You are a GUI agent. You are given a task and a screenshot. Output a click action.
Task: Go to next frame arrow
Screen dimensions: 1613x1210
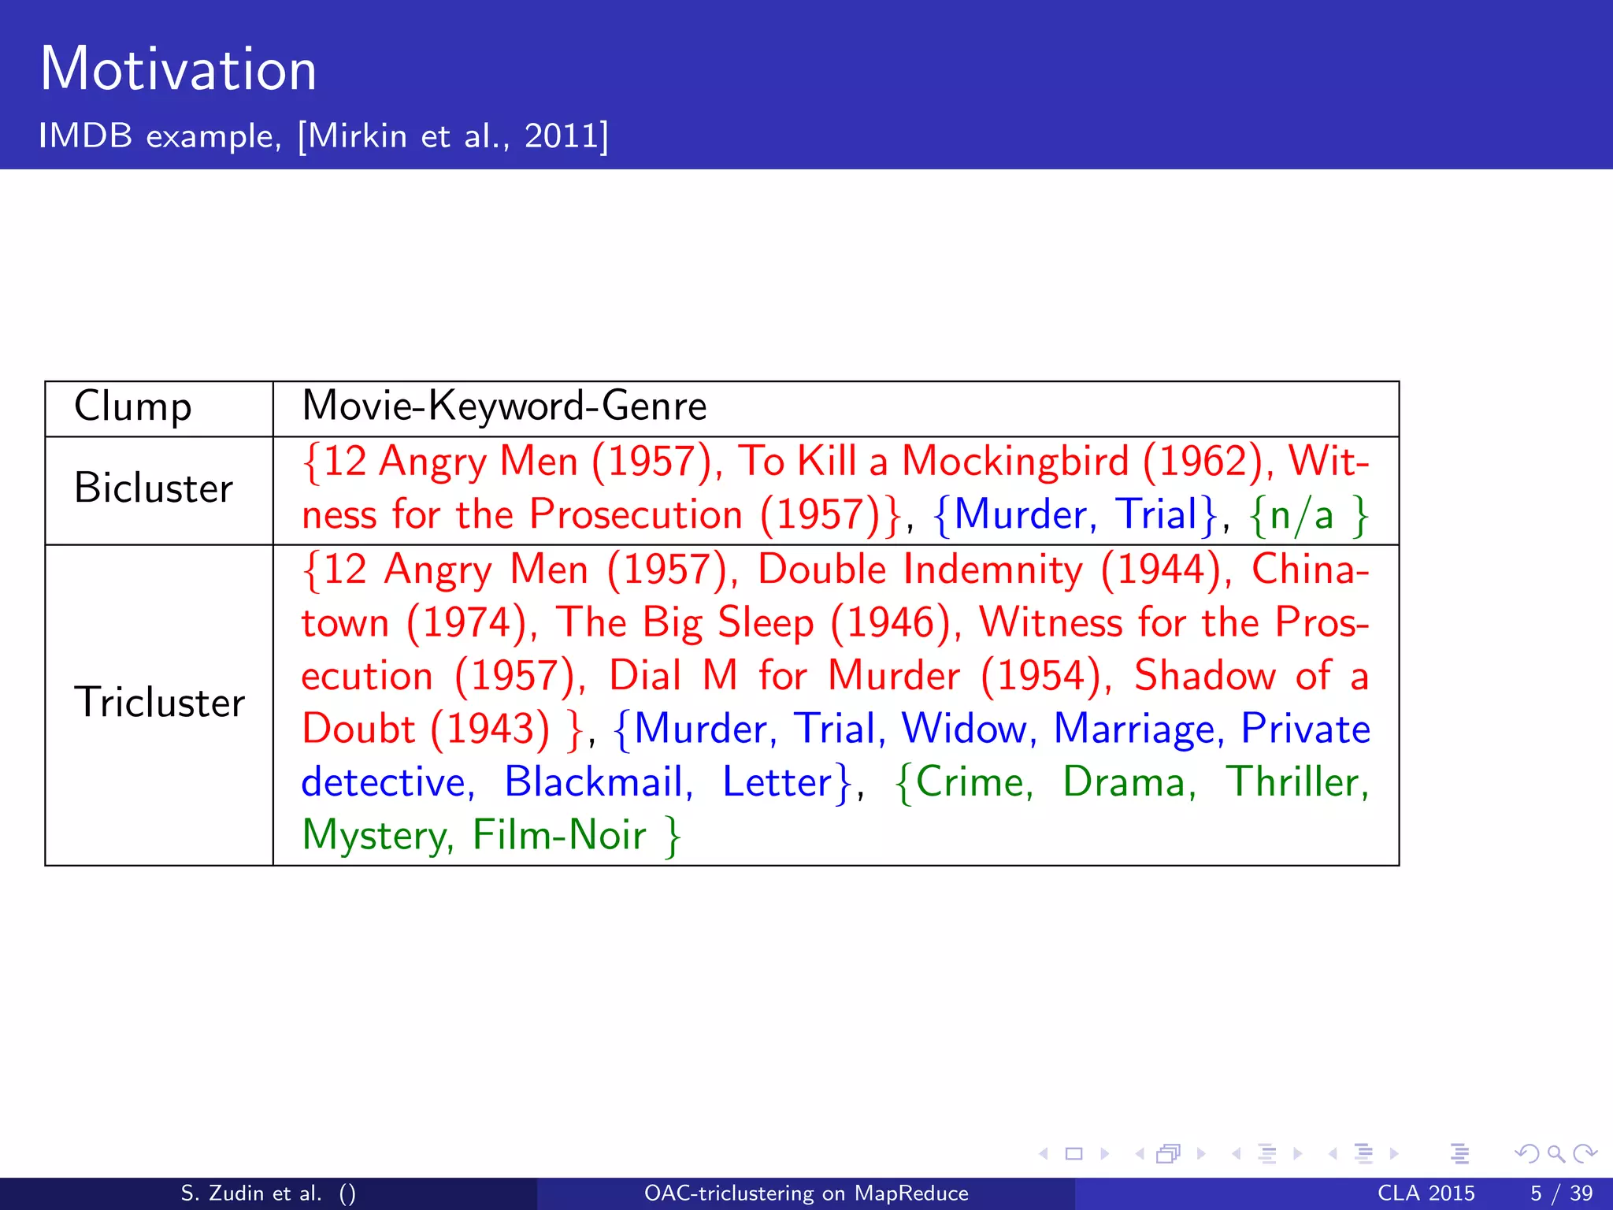tap(1201, 1154)
